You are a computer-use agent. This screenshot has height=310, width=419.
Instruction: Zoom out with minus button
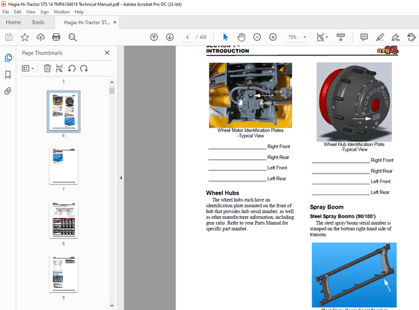pos(257,37)
